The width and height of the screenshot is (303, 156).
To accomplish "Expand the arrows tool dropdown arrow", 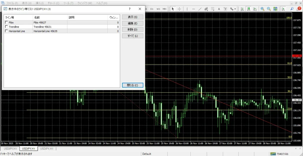I will pyautogui.click(x=235, y=9).
